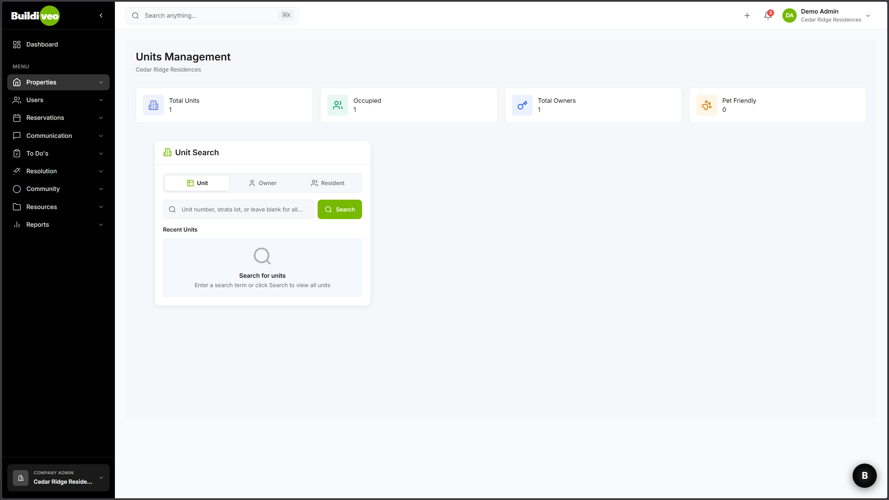Expand the Properties menu
The height and width of the screenshot is (500, 889).
(x=58, y=82)
